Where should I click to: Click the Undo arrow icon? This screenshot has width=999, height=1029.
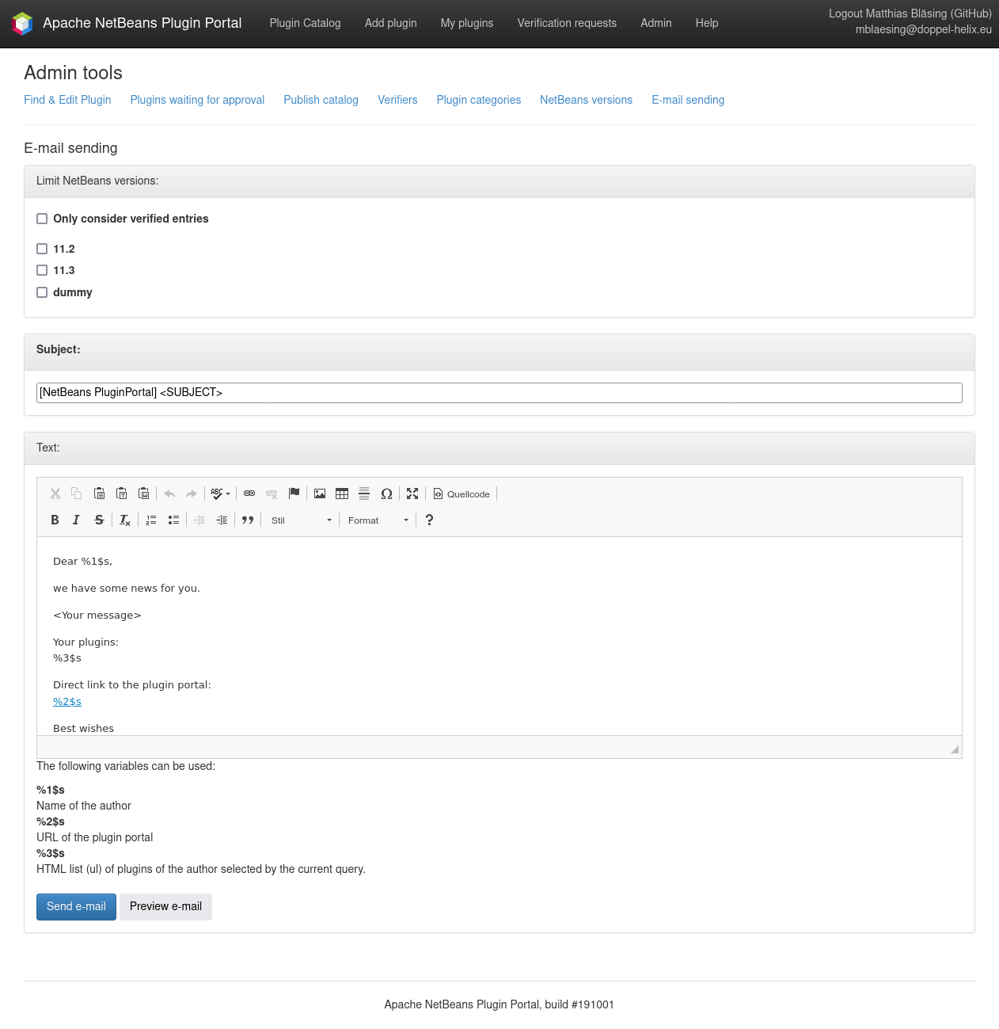pyautogui.click(x=169, y=494)
